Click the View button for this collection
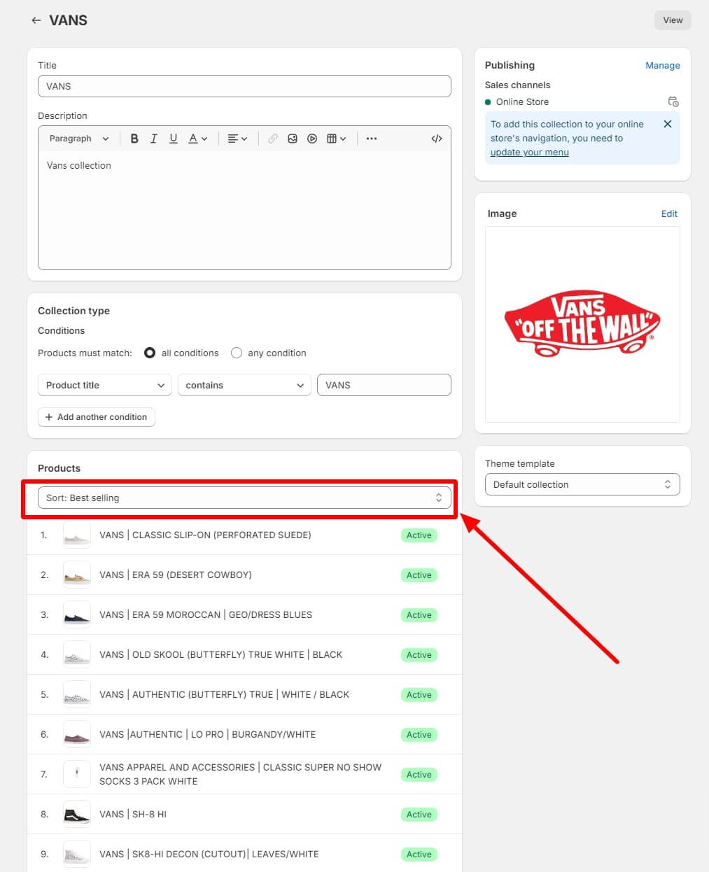 pos(672,20)
